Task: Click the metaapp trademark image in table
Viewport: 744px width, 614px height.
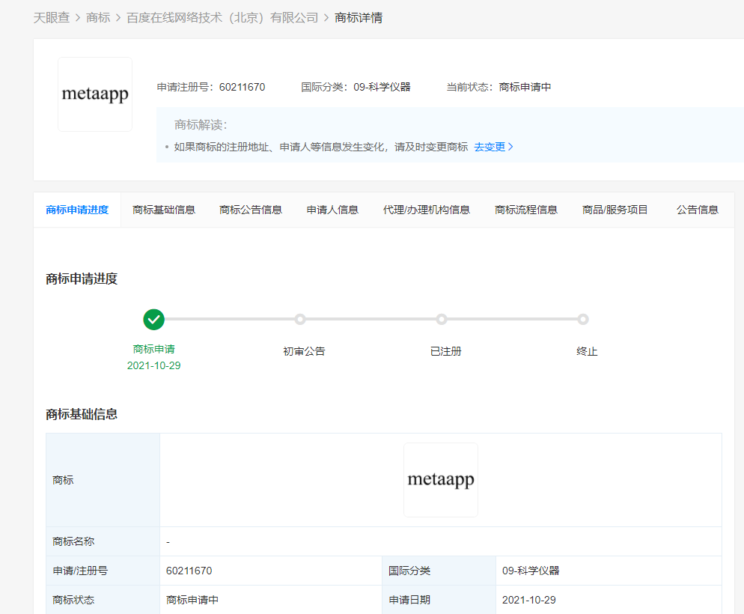Action: [440, 480]
